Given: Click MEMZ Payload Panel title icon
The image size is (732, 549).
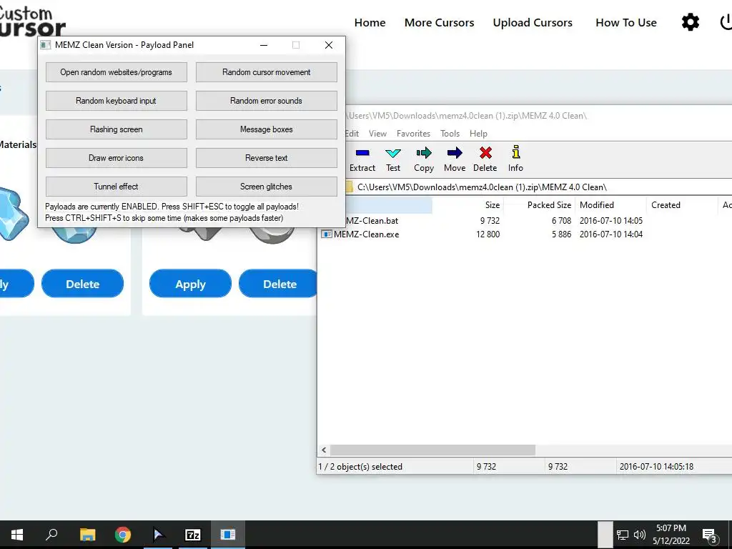Looking at the screenshot, I should 45,45.
